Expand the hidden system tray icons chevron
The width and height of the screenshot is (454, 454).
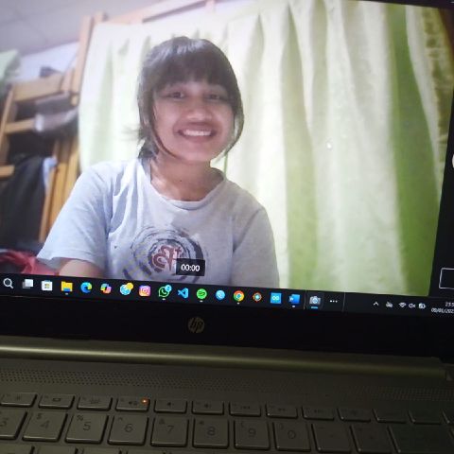(x=375, y=304)
